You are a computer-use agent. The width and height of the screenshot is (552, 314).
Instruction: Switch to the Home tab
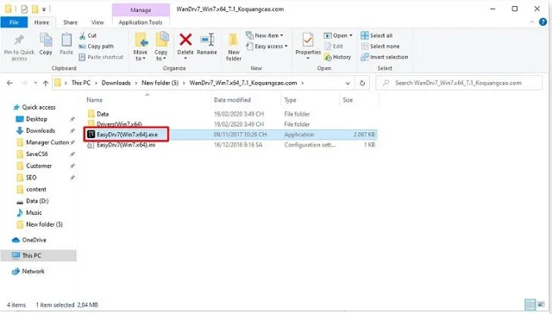pyautogui.click(x=41, y=22)
